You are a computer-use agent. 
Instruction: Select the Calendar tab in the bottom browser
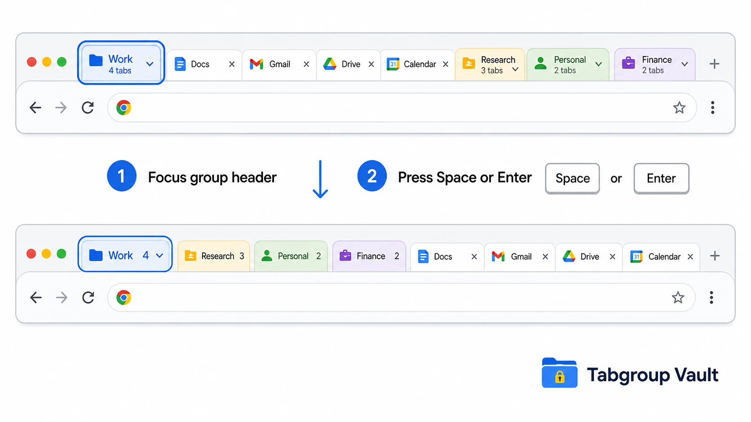point(661,257)
